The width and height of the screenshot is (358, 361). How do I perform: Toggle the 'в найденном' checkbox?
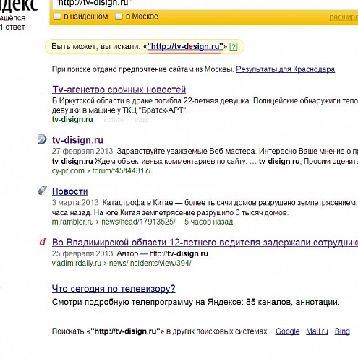click(x=57, y=17)
